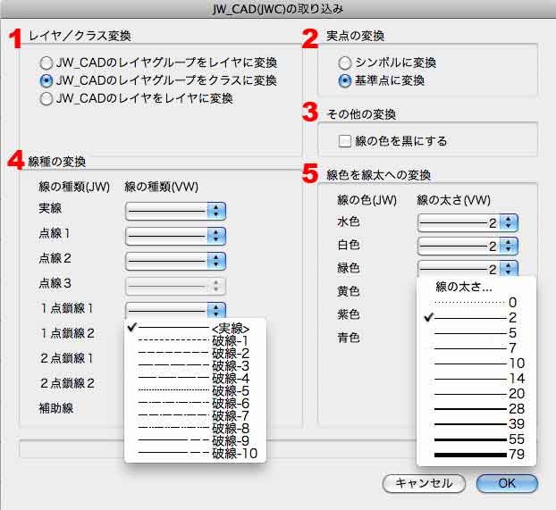Pick line thickness 0 from menu
Viewport: 556px width, 510px height.
click(x=476, y=303)
